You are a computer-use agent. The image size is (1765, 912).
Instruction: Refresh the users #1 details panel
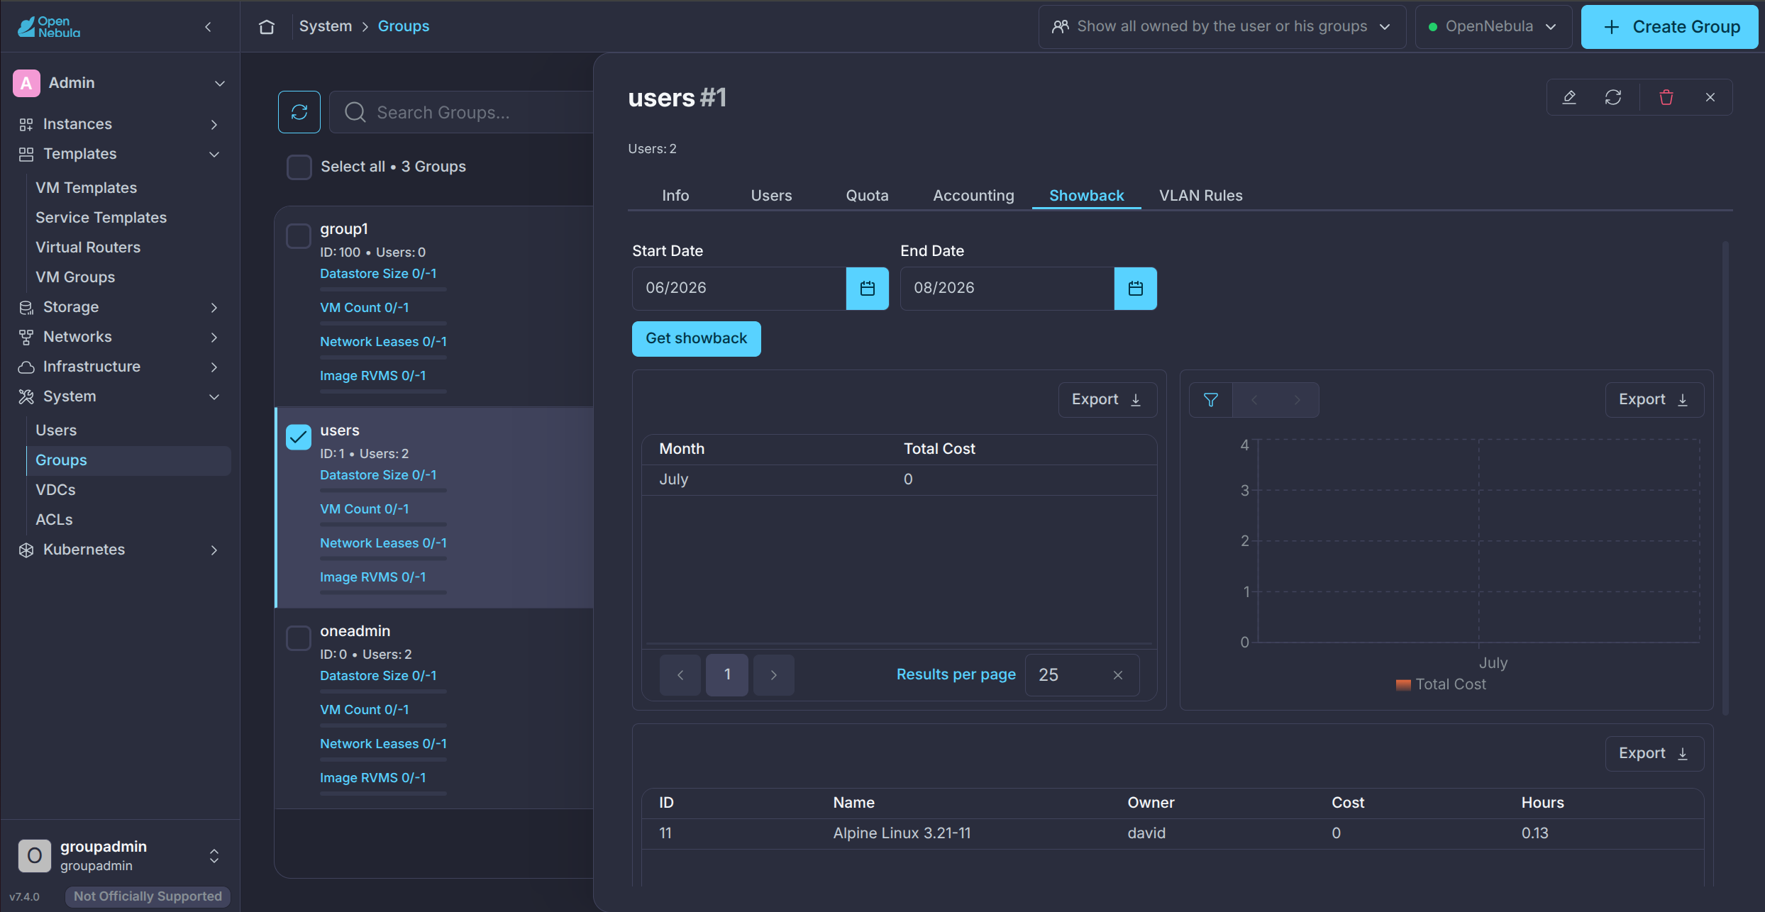(x=1613, y=97)
